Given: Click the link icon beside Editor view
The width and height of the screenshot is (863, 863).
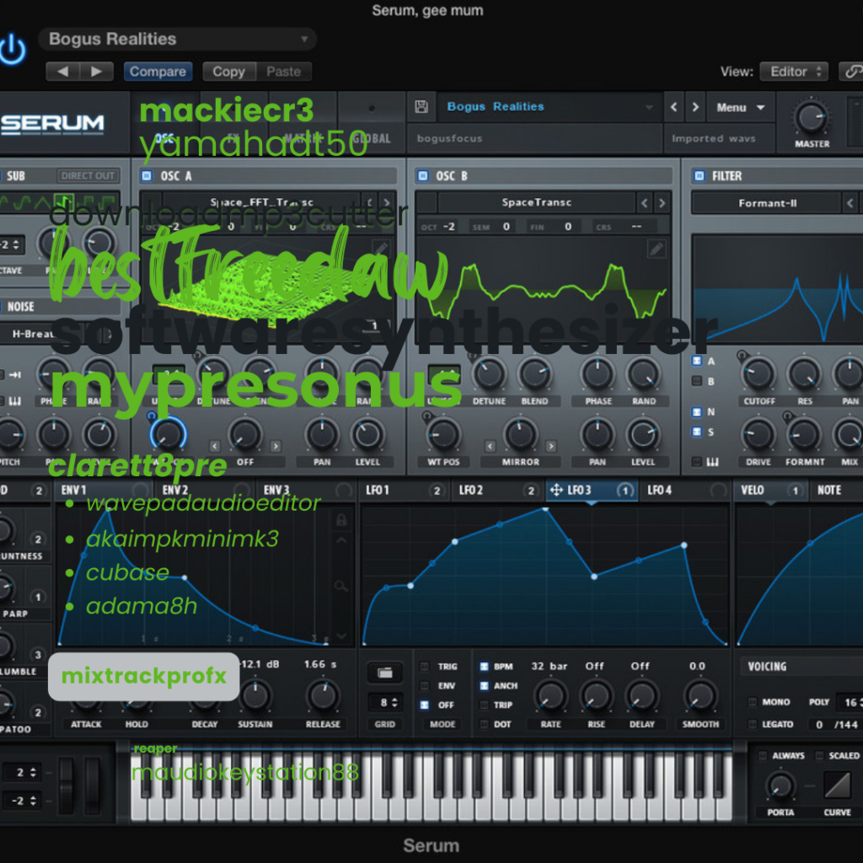Looking at the screenshot, I should [851, 72].
